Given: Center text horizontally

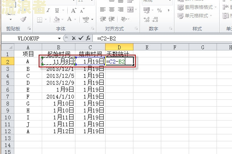Looking at the screenshot, I should coord(112,10).
